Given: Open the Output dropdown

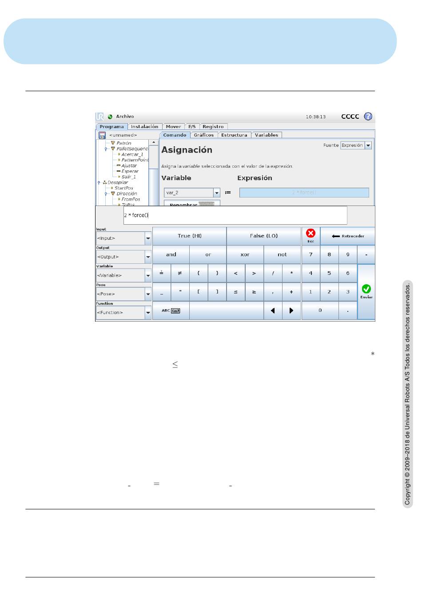Looking at the screenshot, I should click(x=123, y=257).
